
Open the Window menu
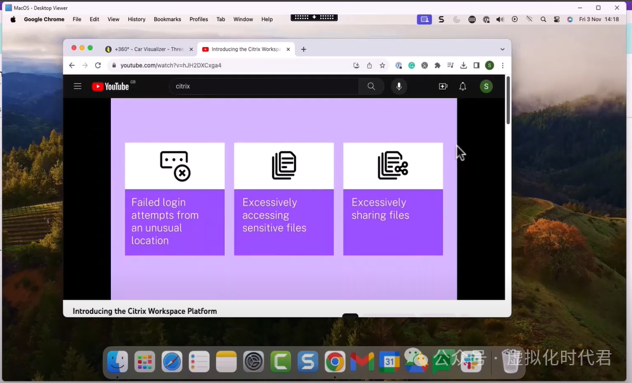(243, 20)
